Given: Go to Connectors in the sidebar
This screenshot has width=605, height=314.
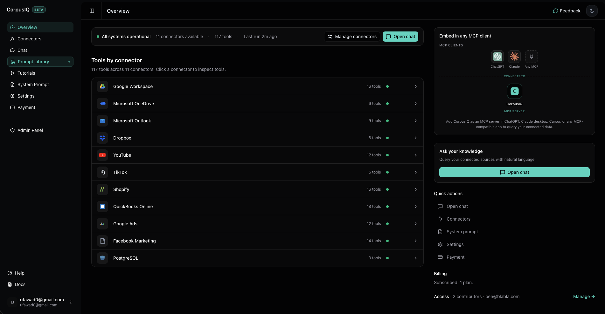Looking at the screenshot, I should pos(29,39).
